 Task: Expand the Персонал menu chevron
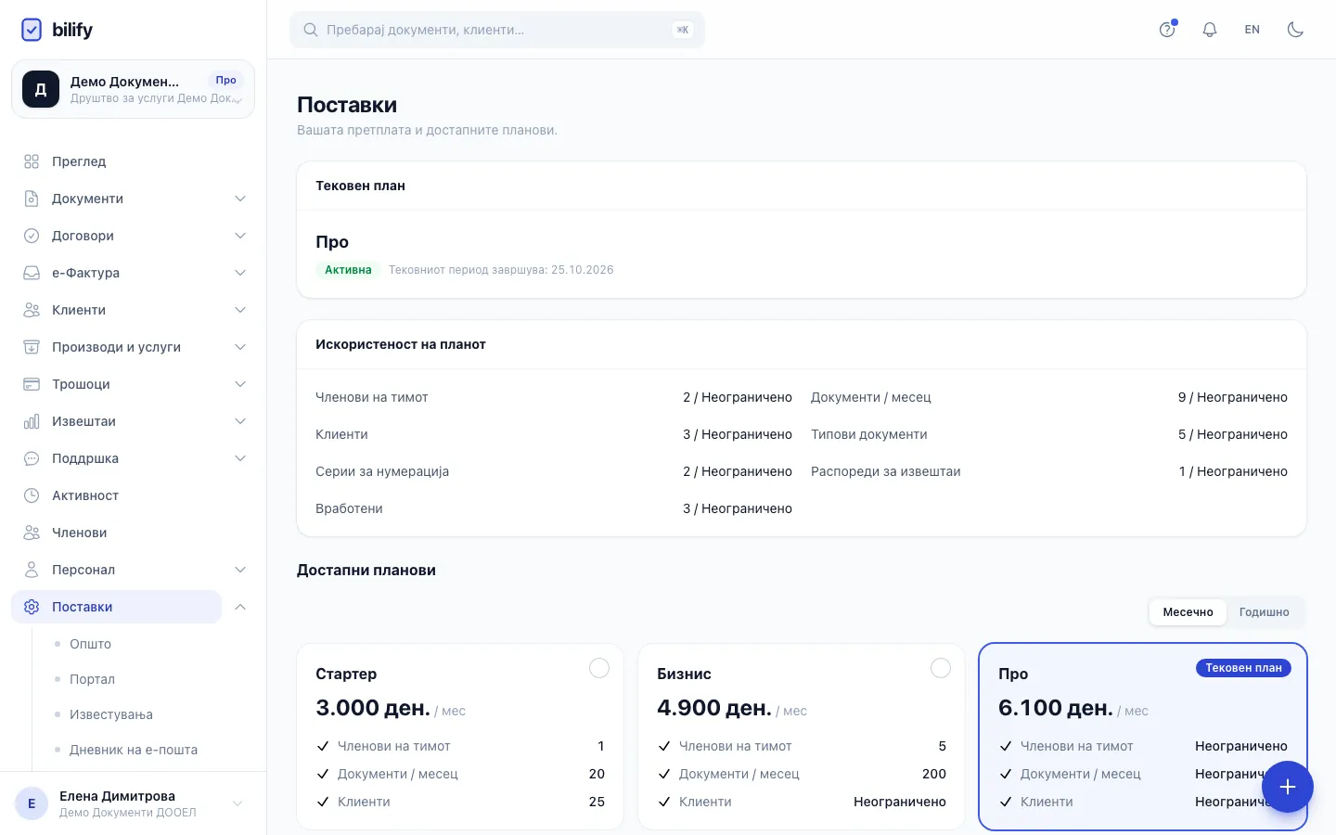(x=240, y=570)
